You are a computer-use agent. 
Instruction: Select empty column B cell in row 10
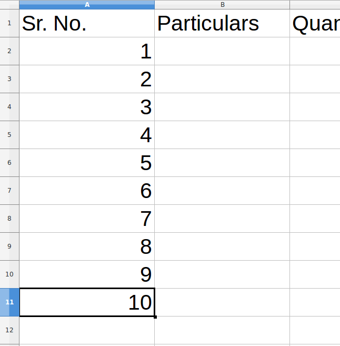[x=222, y=274]
